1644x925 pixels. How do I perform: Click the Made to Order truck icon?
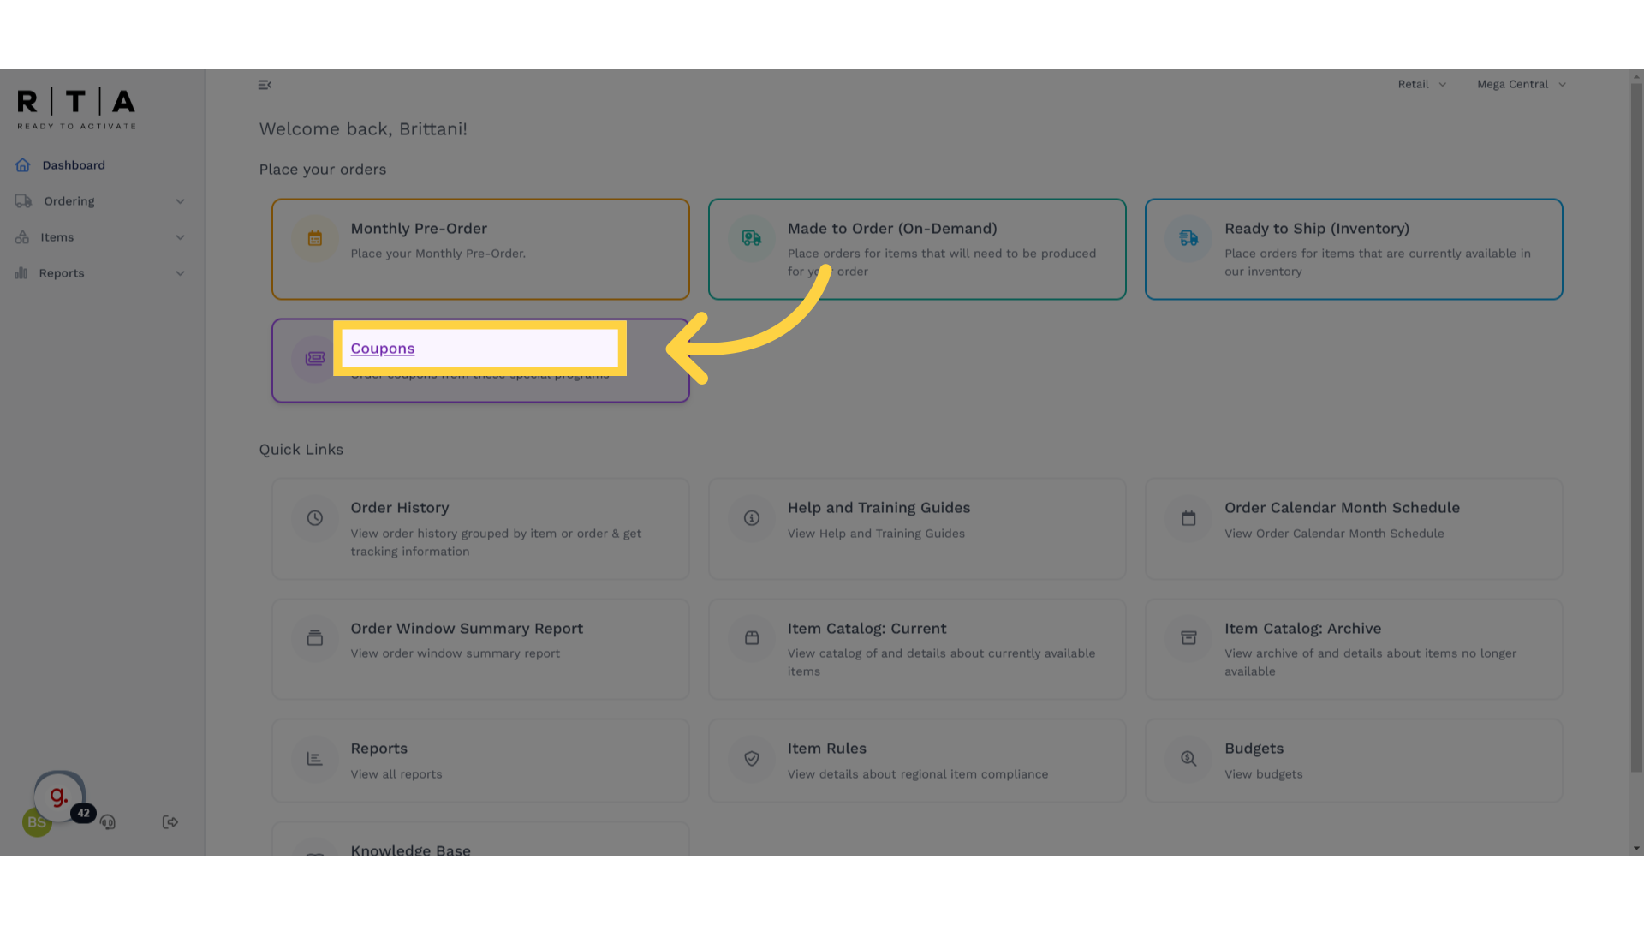click(752, 239)
